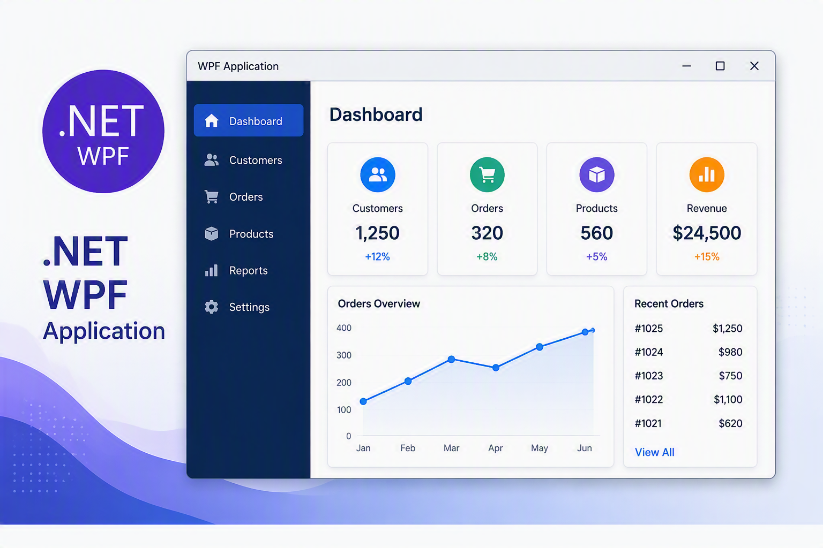This screenshot has height=548, width=823.
Task: Click the Feb data point on chart
Action: click(408, 381)
